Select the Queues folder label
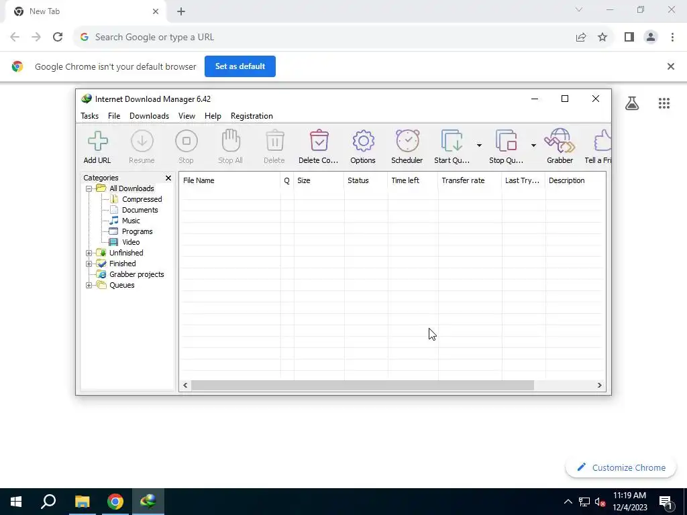 [122, 285]
